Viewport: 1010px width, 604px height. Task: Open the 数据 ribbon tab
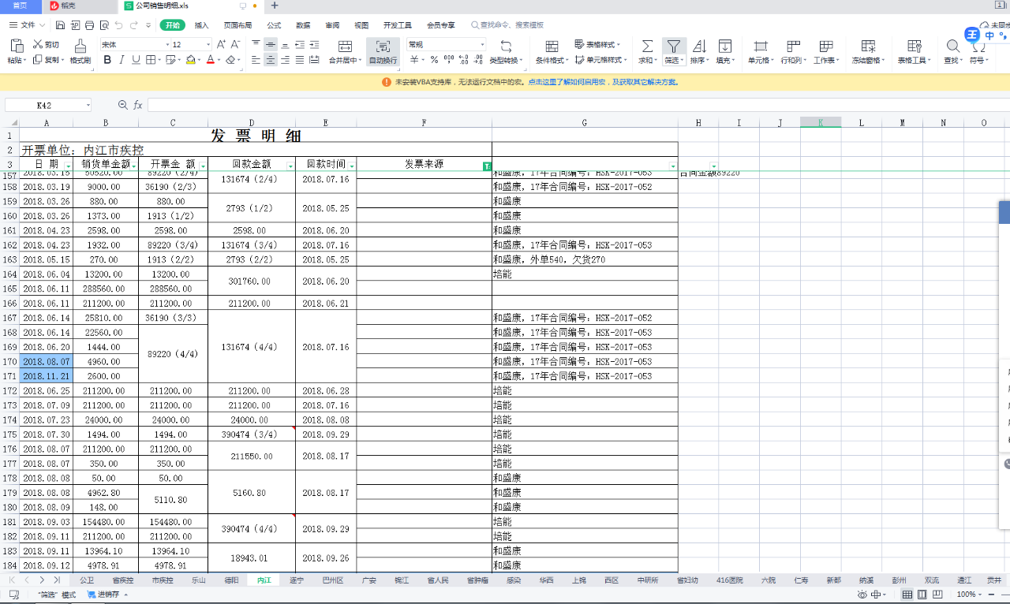pyautogui.click(x=303, y=25)
